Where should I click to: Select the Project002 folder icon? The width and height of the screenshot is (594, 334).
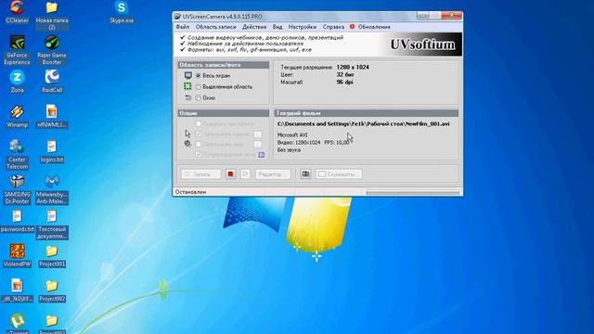click(52, 290)
